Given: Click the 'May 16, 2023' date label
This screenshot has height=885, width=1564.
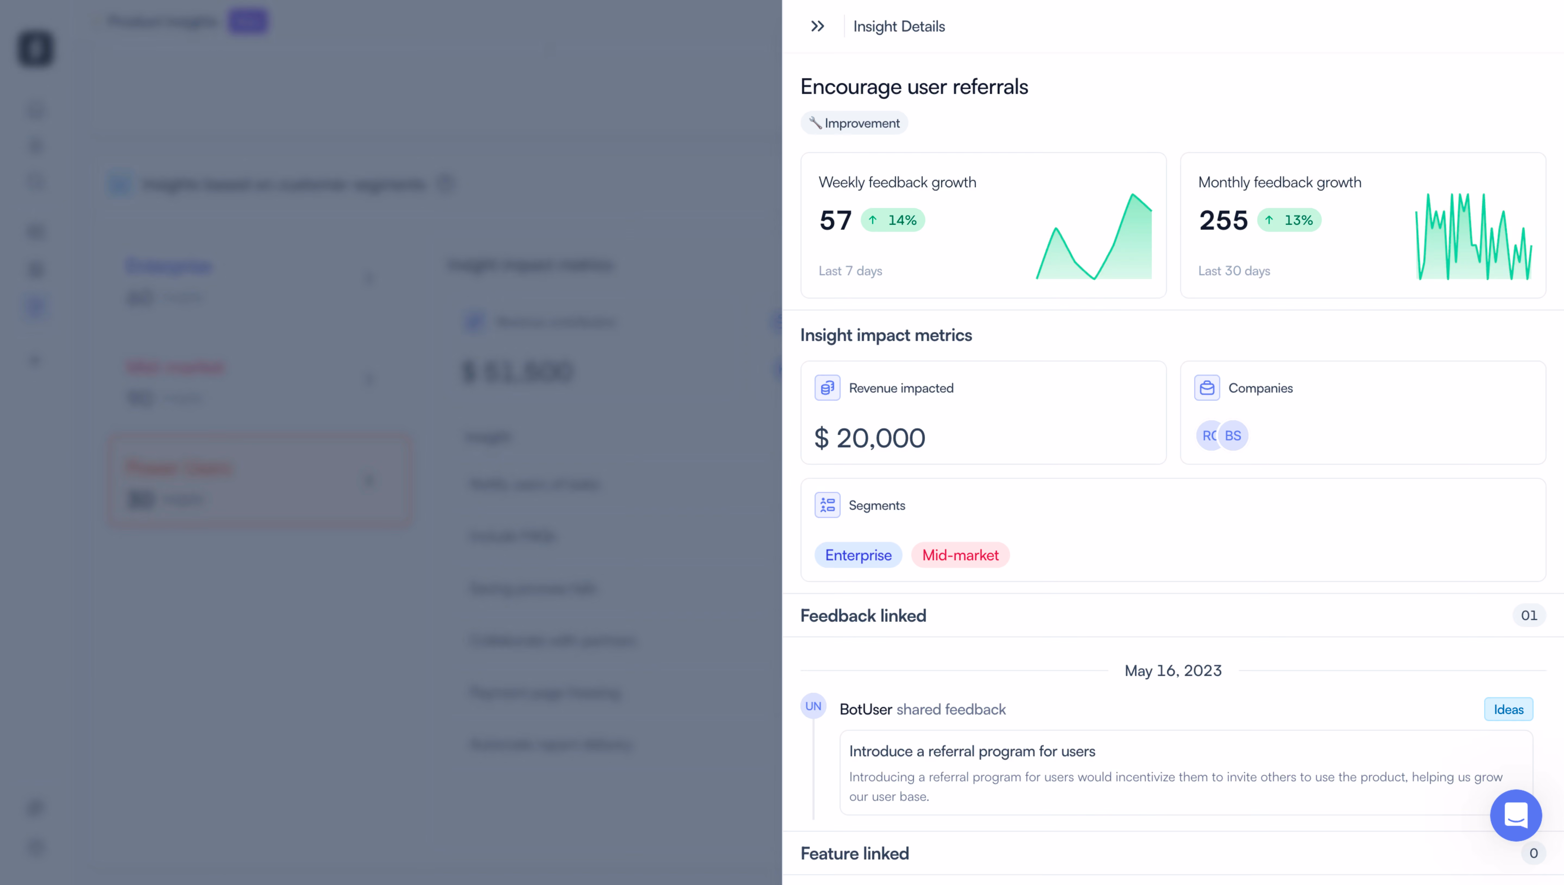Looking at the screenshot, I should (1173, 671).
